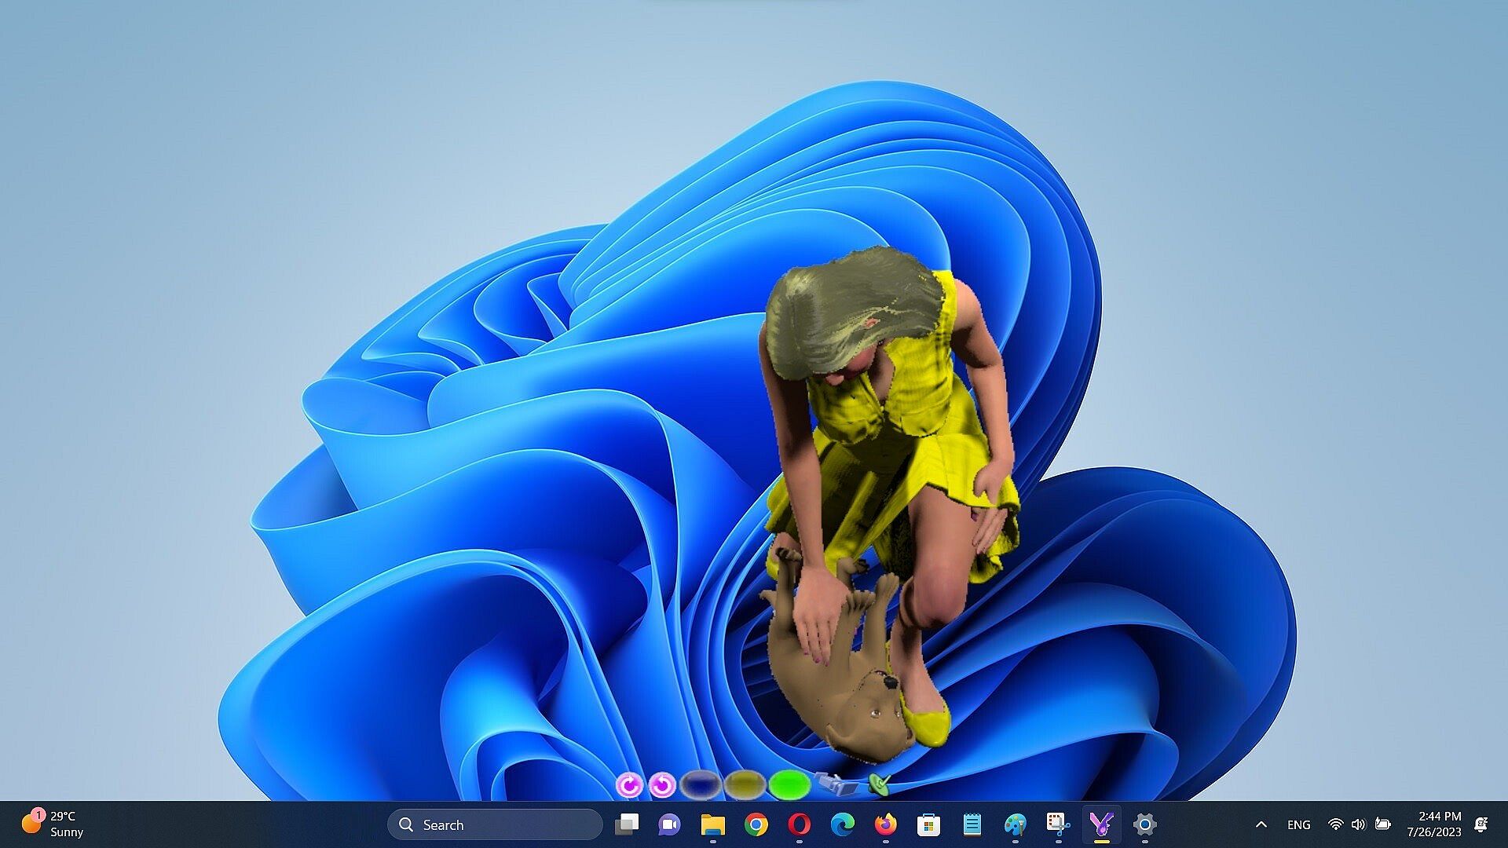Click the clockwise rotate pink button
The height and width of the screenshot is (848, 1508).
click(x=629, y=784)
